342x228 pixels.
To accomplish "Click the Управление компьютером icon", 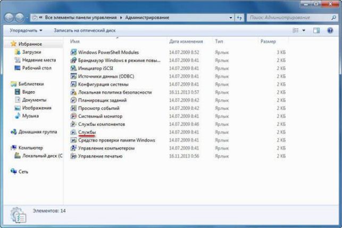I will click(73, 148).
